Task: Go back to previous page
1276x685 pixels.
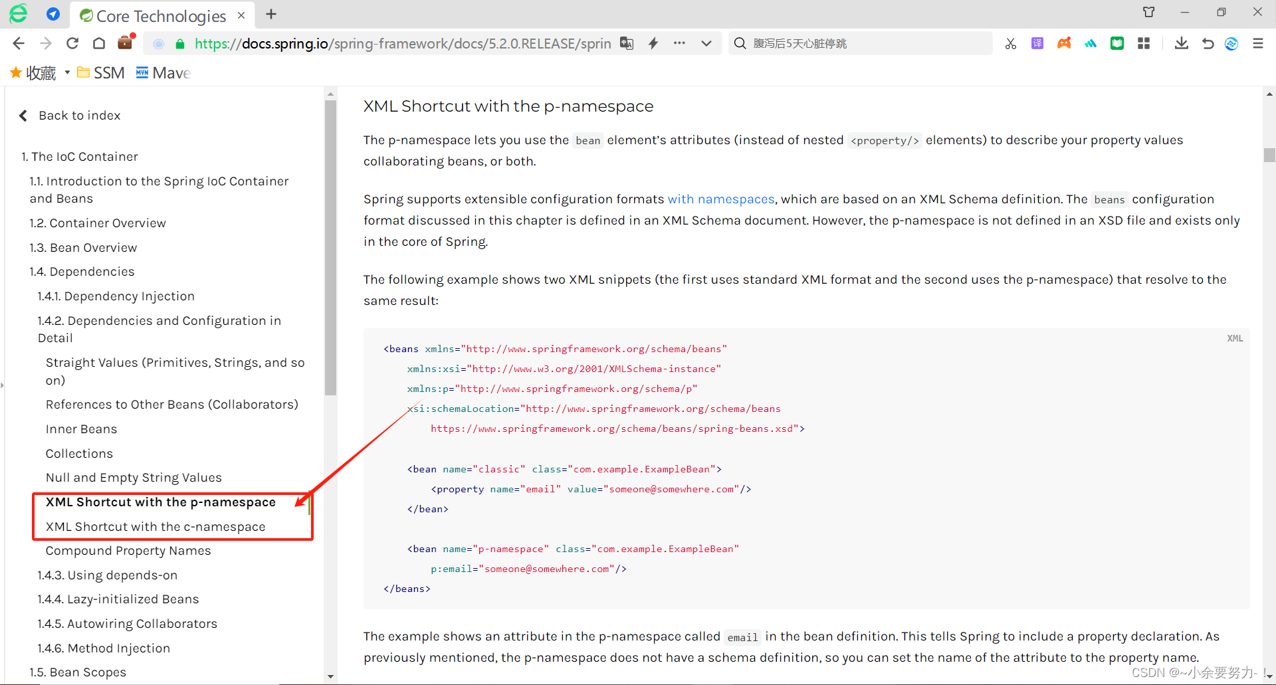Action: [19, 44]
